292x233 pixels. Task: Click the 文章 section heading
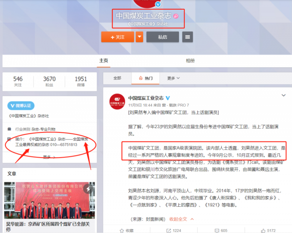click(x=12, y=174)
